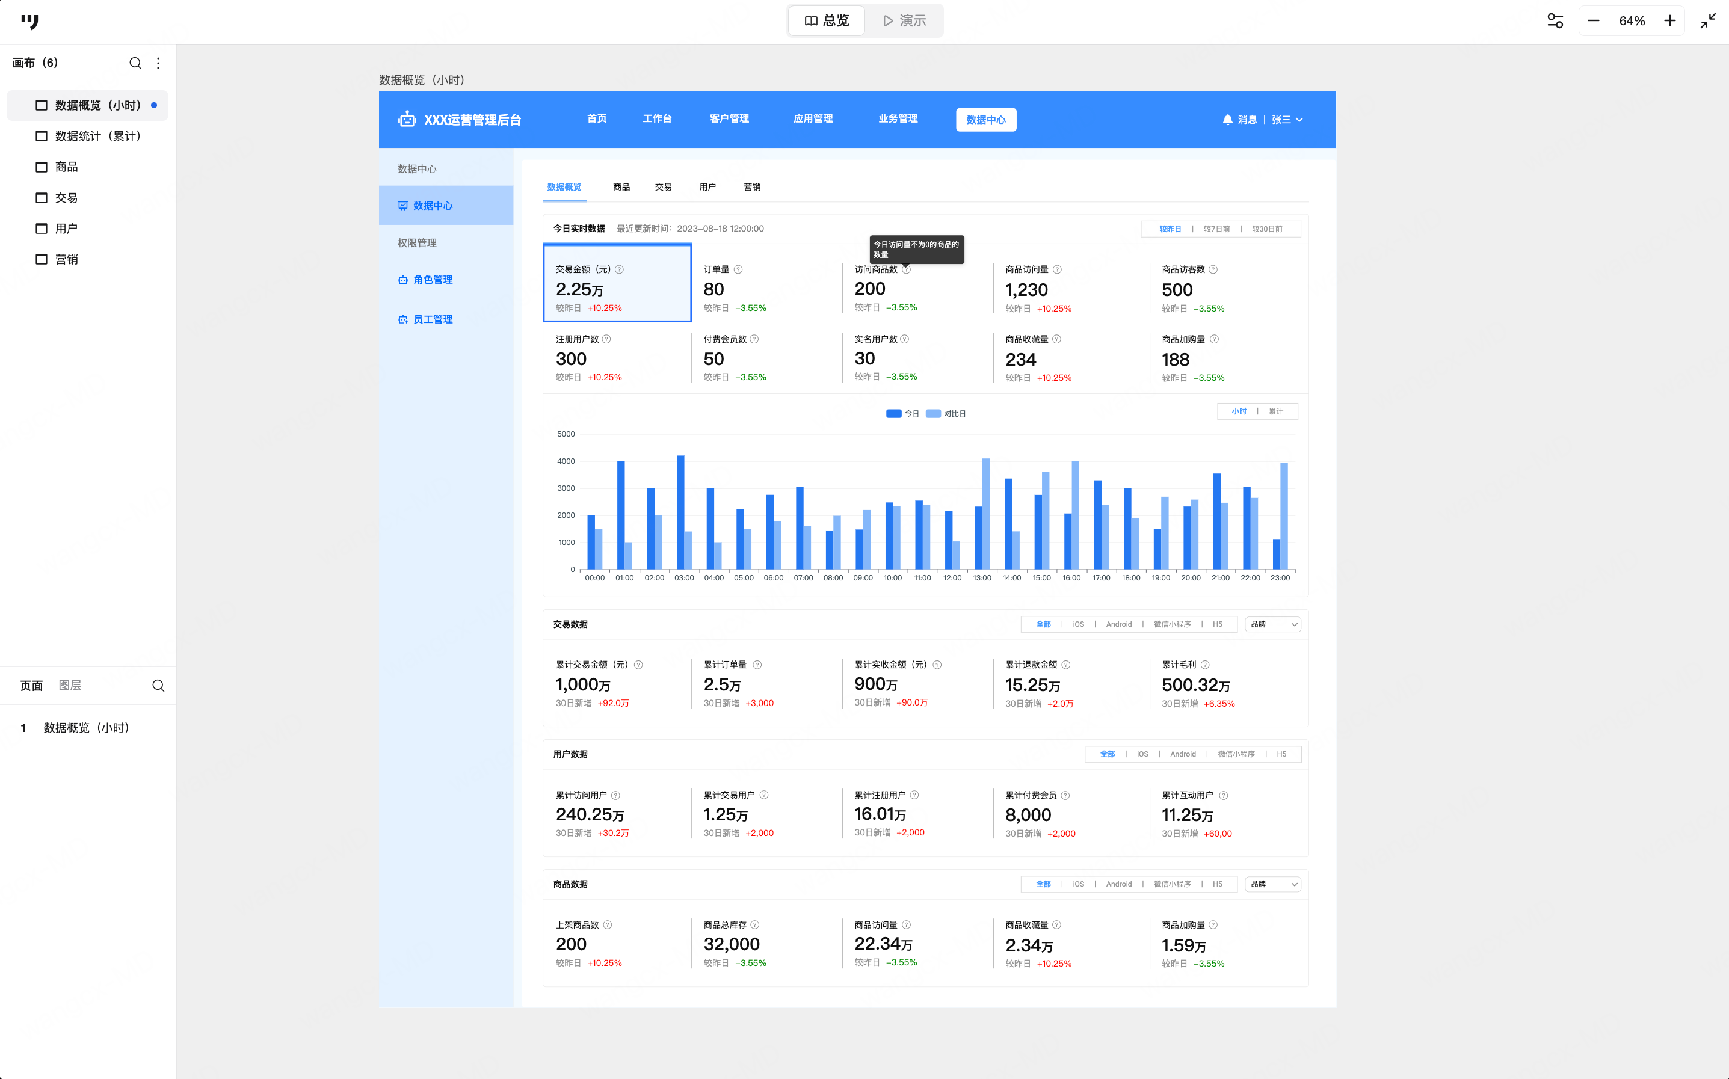The image size is (1729, 1079).
Task: Click the search icon in pages panel
Action: click(x=158, y=686)
